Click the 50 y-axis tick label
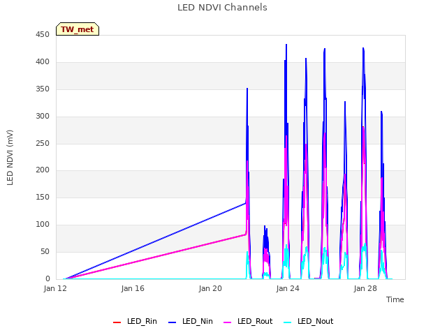The image size is (447, 335). 45,251
